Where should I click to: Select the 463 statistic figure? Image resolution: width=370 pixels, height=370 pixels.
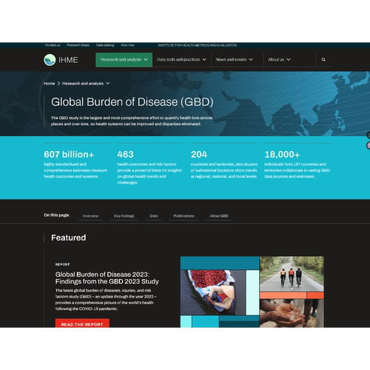tap(125, 155)
